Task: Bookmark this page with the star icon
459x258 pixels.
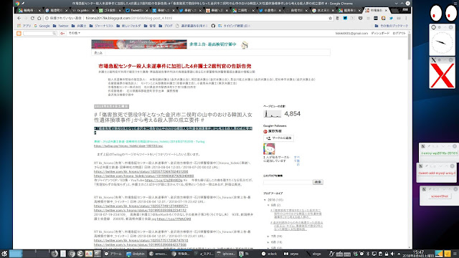Action: [331, 18]
